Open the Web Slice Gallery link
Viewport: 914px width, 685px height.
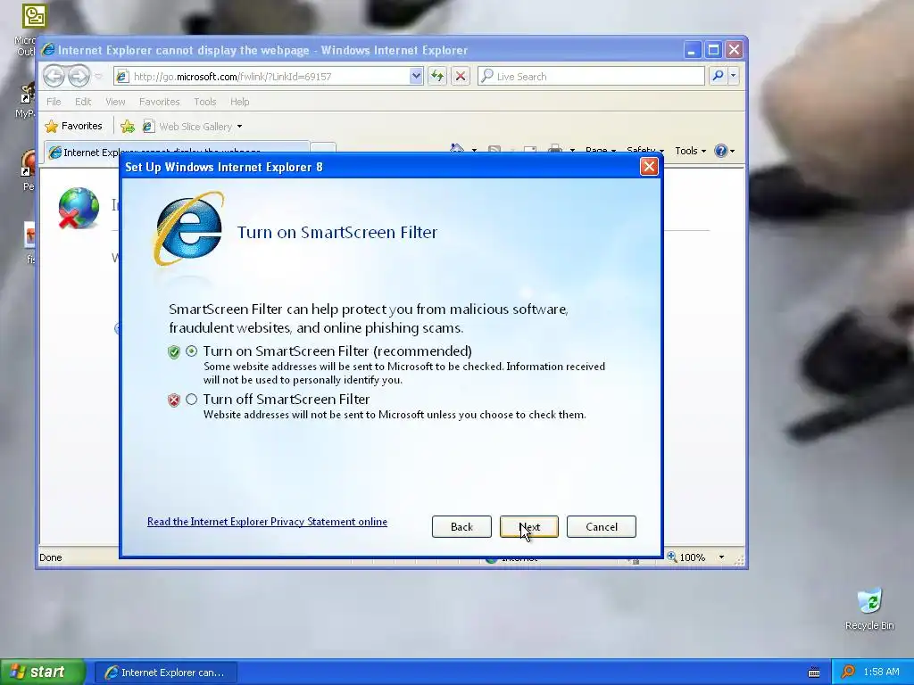pos(189,127)
